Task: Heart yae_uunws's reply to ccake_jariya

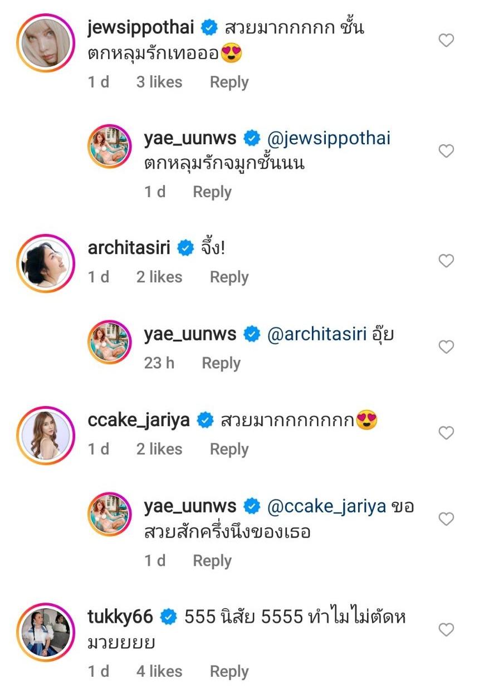Action: pyautogui.click(x=446, y=519)
